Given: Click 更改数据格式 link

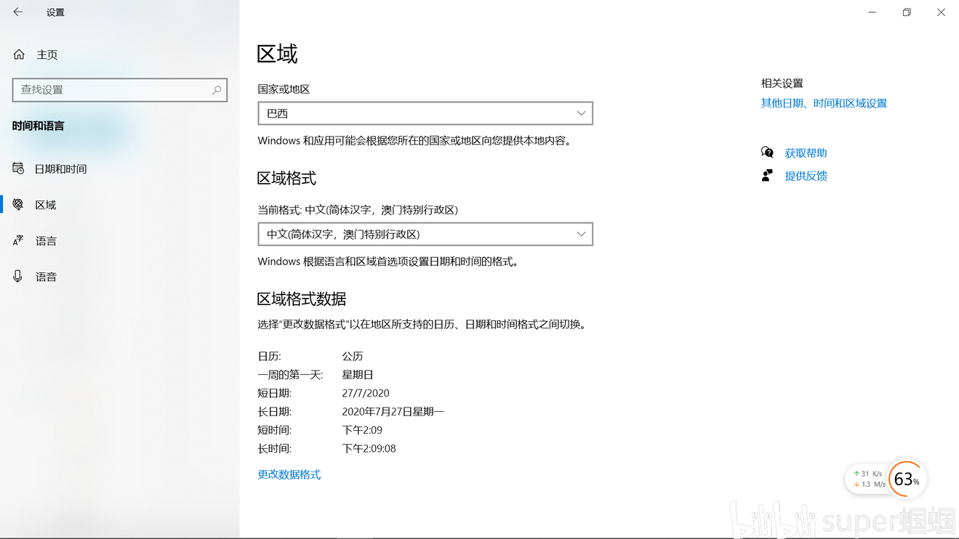Looking at the screenshot, I should [289, 474].
